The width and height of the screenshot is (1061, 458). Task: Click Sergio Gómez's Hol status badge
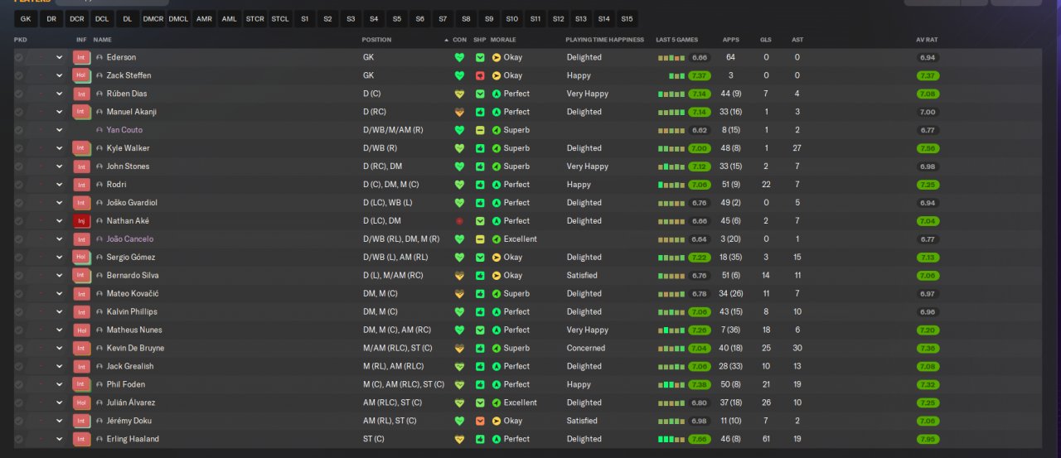click(81, 258)
